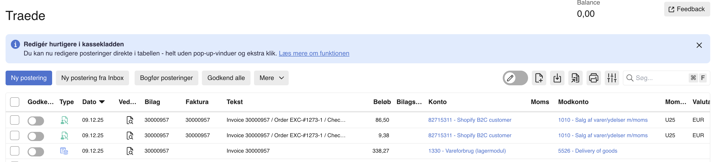Viewport: 712px width, 162px height.
Task: Click the Ny postering button
Action: (29, 78)
